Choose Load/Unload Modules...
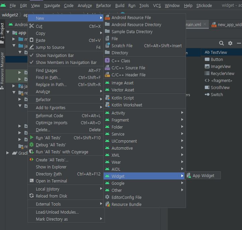The width and height of the screenshot is (242, 230). (x=65, y=212)
